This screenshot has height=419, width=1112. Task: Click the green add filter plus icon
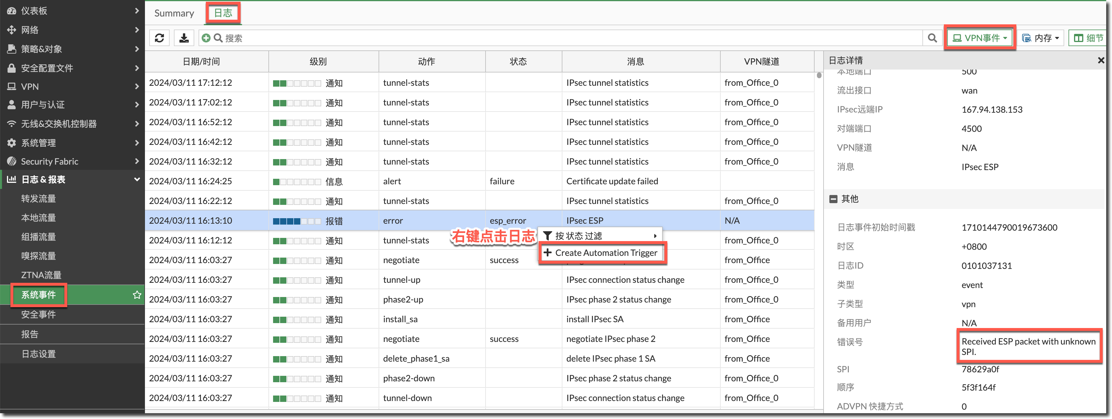click(206, 38)
